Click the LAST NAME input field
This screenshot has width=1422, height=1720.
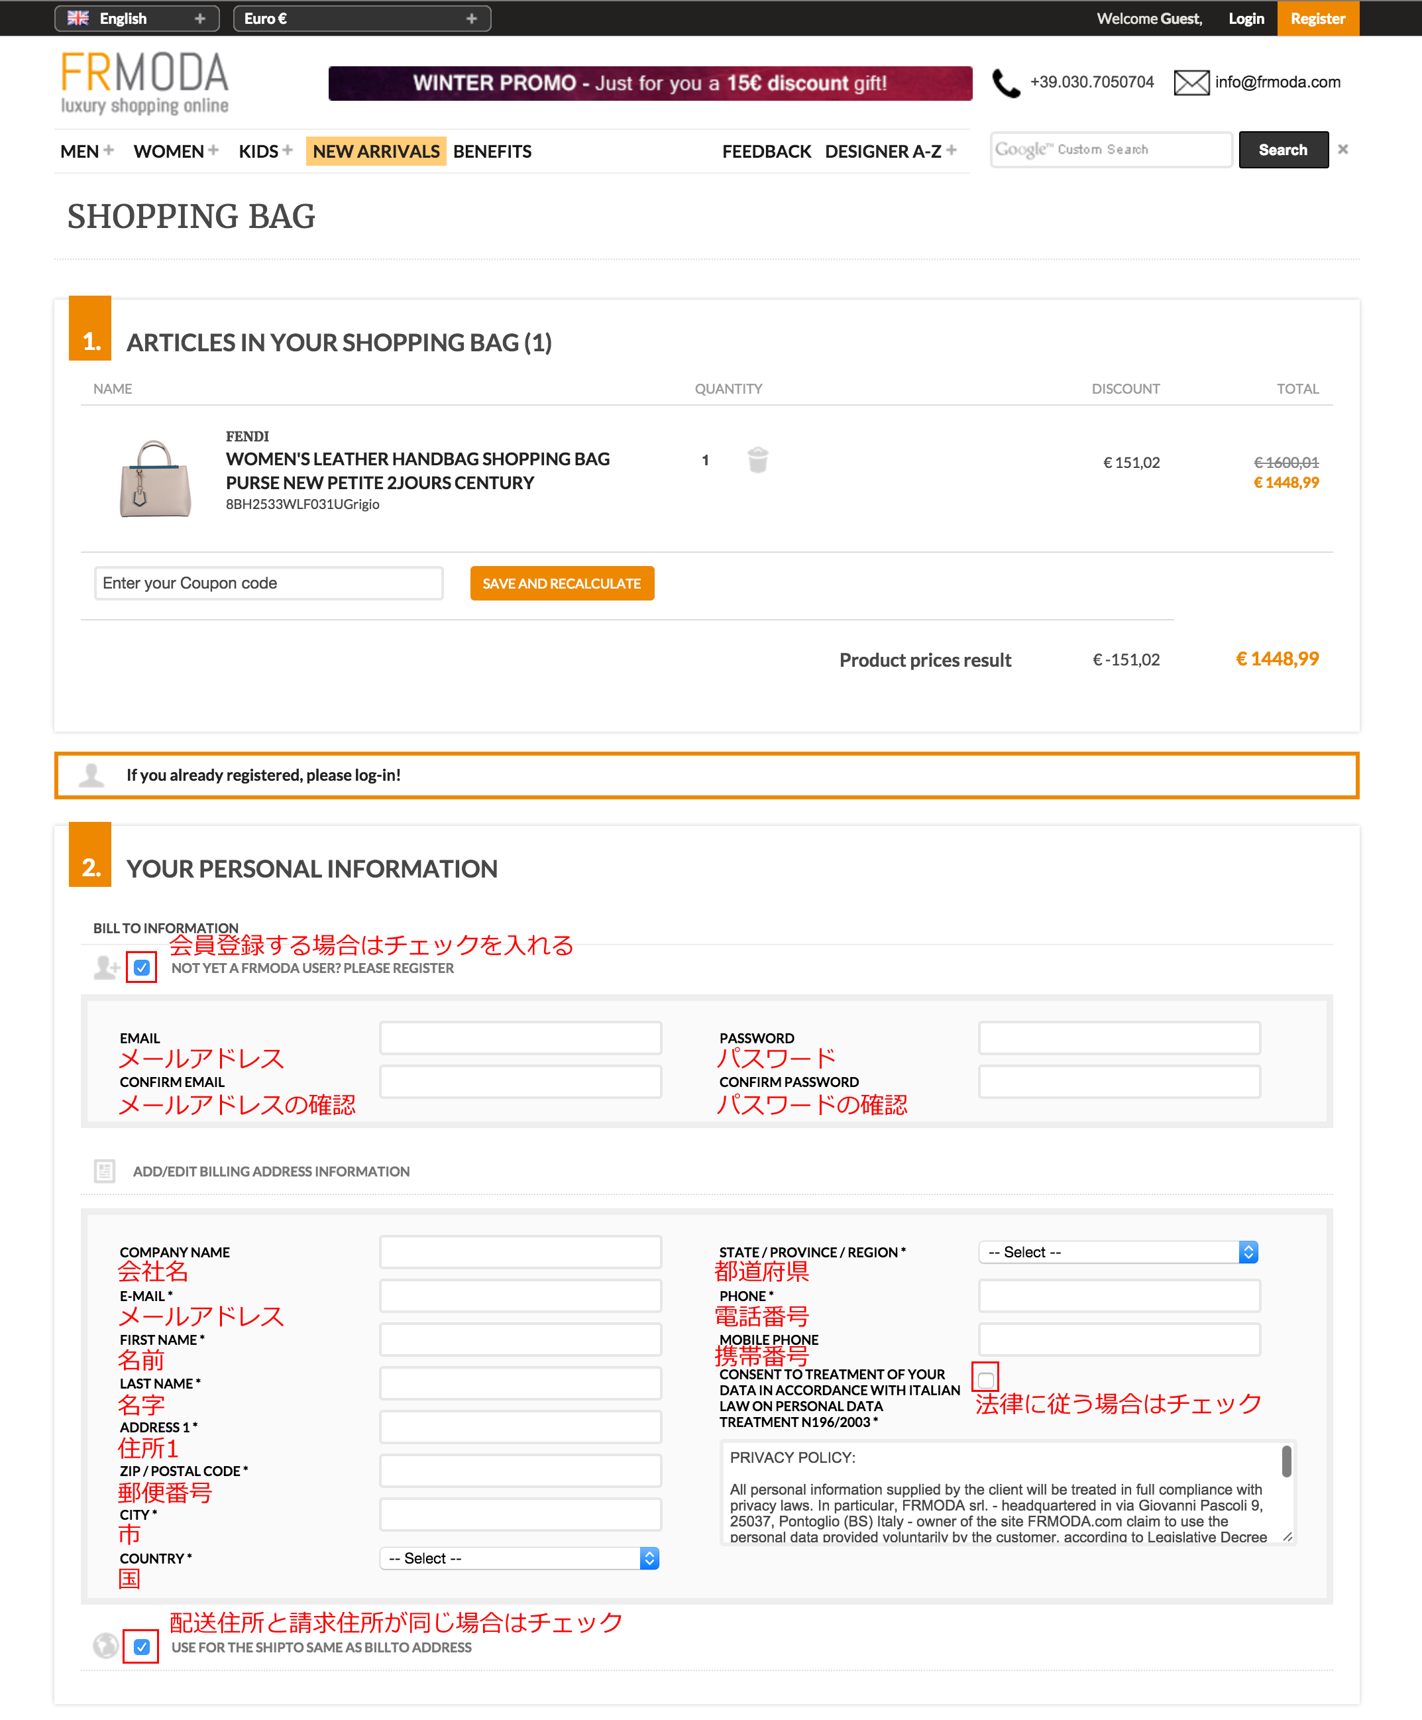click(521, 1383)
